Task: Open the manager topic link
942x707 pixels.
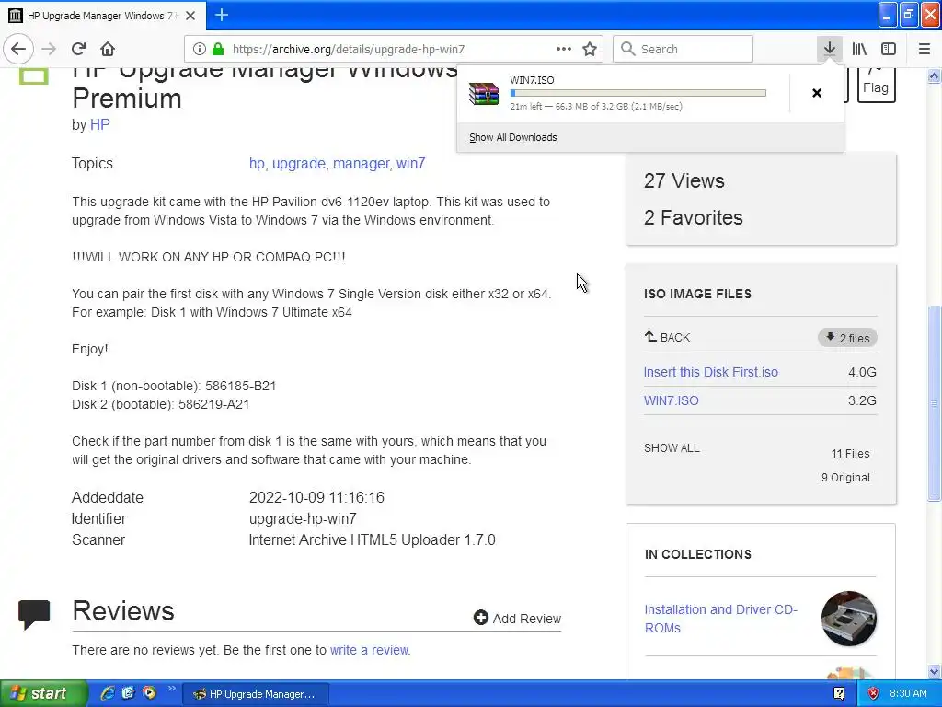Action: (x=361, y=164)
